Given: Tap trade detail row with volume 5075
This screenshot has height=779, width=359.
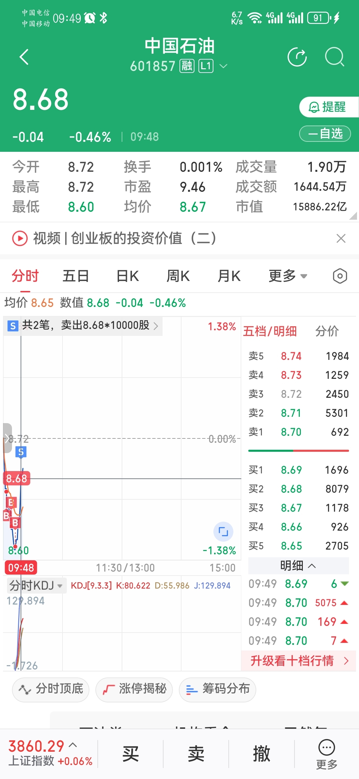Looking at the screenshot, I should click(x=299, y=603).
